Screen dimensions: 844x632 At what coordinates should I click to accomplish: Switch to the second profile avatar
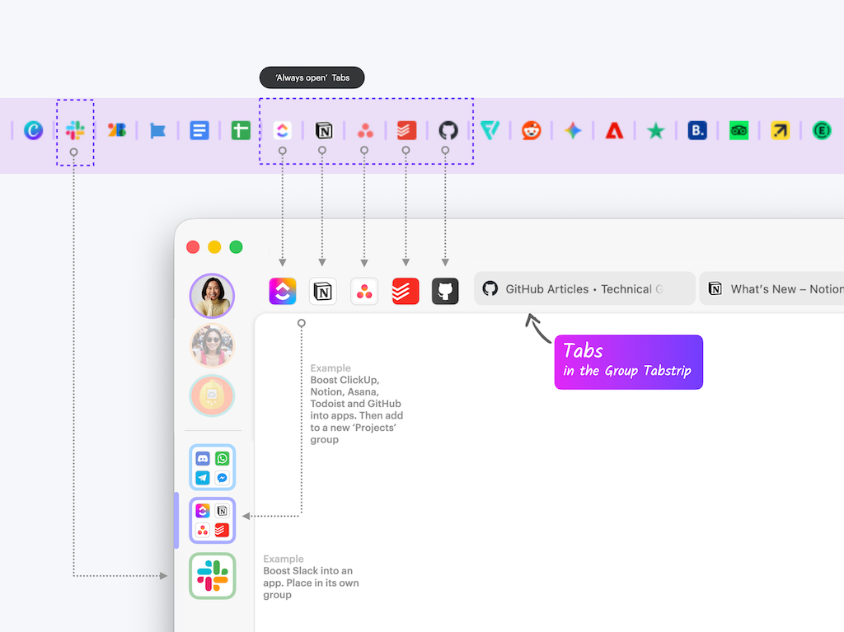pyautogui.click(x=212, y=345)
